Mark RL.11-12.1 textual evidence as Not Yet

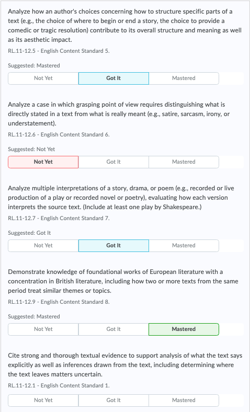[x=43, y=400]
